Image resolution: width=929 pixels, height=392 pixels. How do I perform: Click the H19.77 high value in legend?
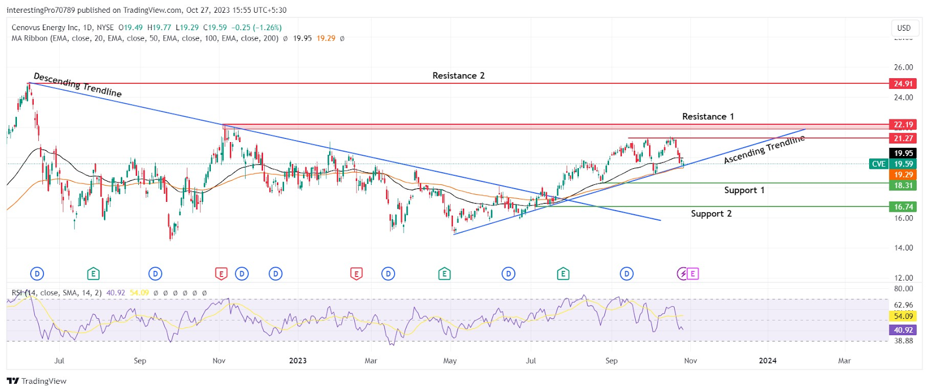[x=159, y=27]
